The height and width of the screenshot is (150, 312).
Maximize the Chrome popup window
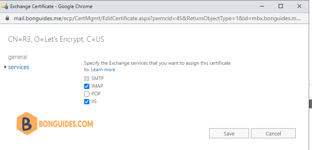click(281, 6)
